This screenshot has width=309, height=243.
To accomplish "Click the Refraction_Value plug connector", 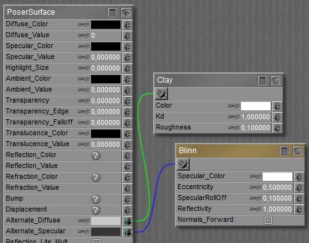I will [128, 188].
